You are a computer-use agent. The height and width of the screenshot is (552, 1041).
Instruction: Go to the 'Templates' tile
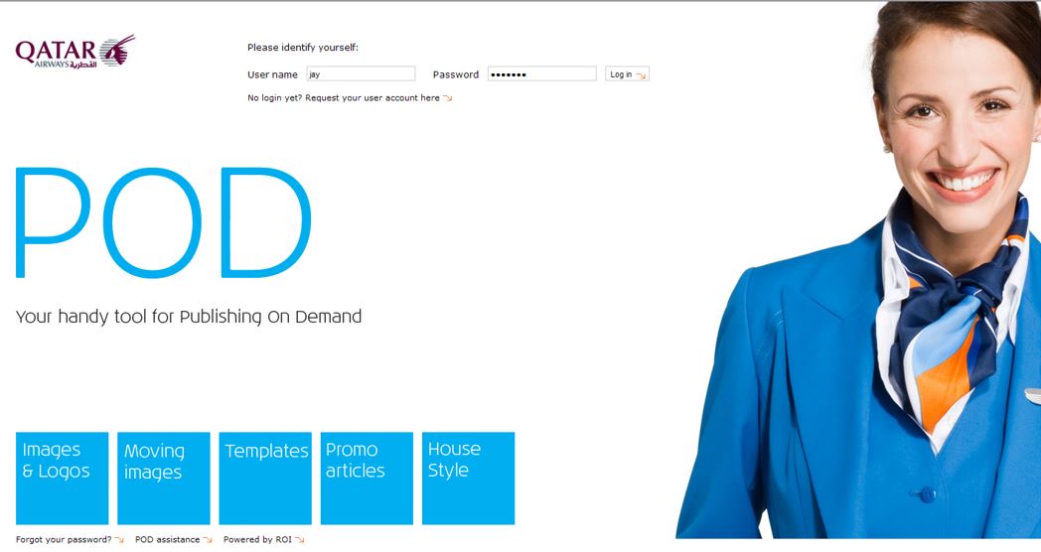coord(265,478)
